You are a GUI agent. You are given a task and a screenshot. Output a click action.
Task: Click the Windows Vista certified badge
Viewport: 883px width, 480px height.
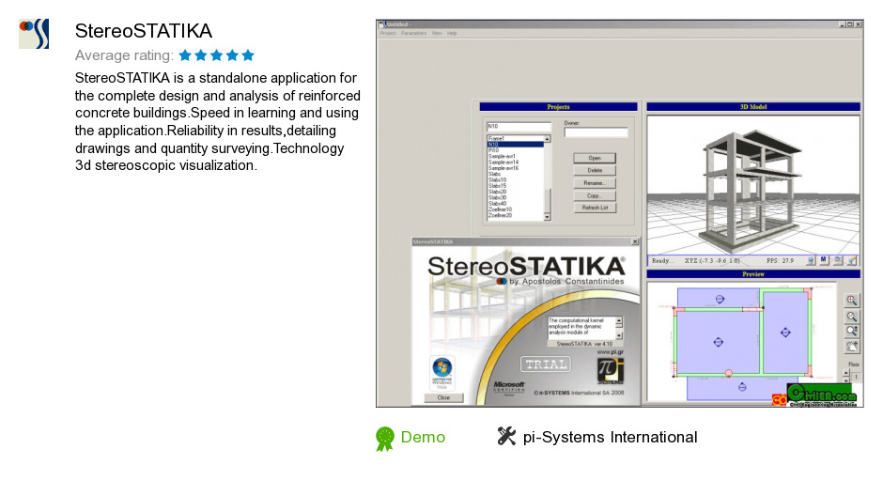click(x=442, y=372)
